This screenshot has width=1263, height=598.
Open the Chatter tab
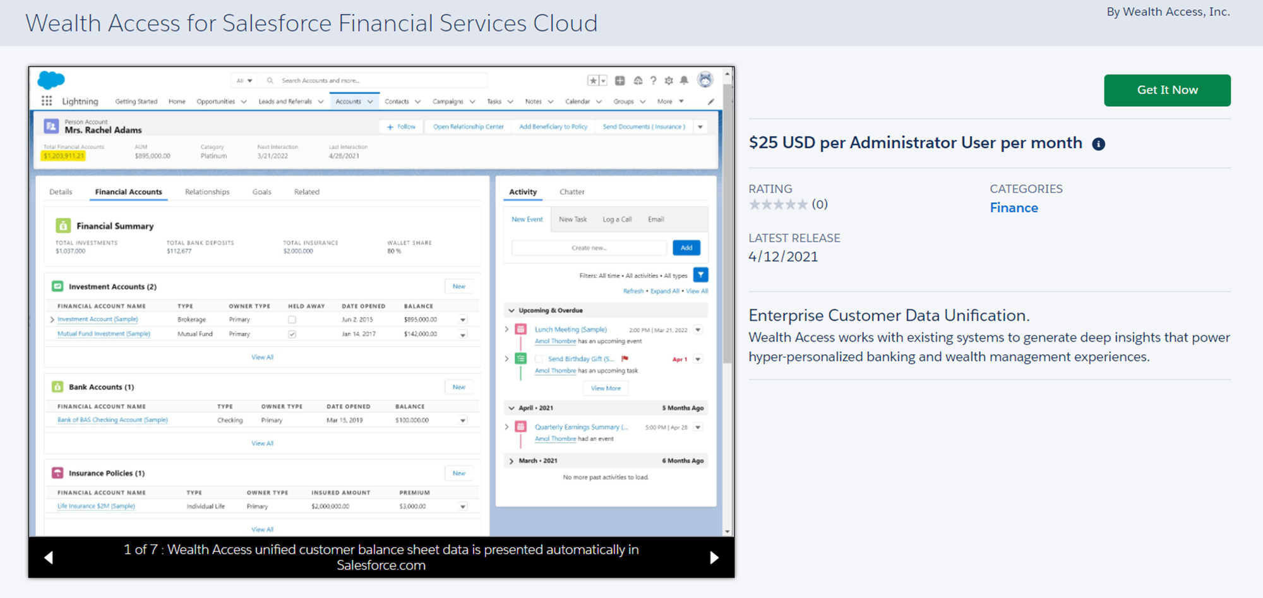[572, 191]
